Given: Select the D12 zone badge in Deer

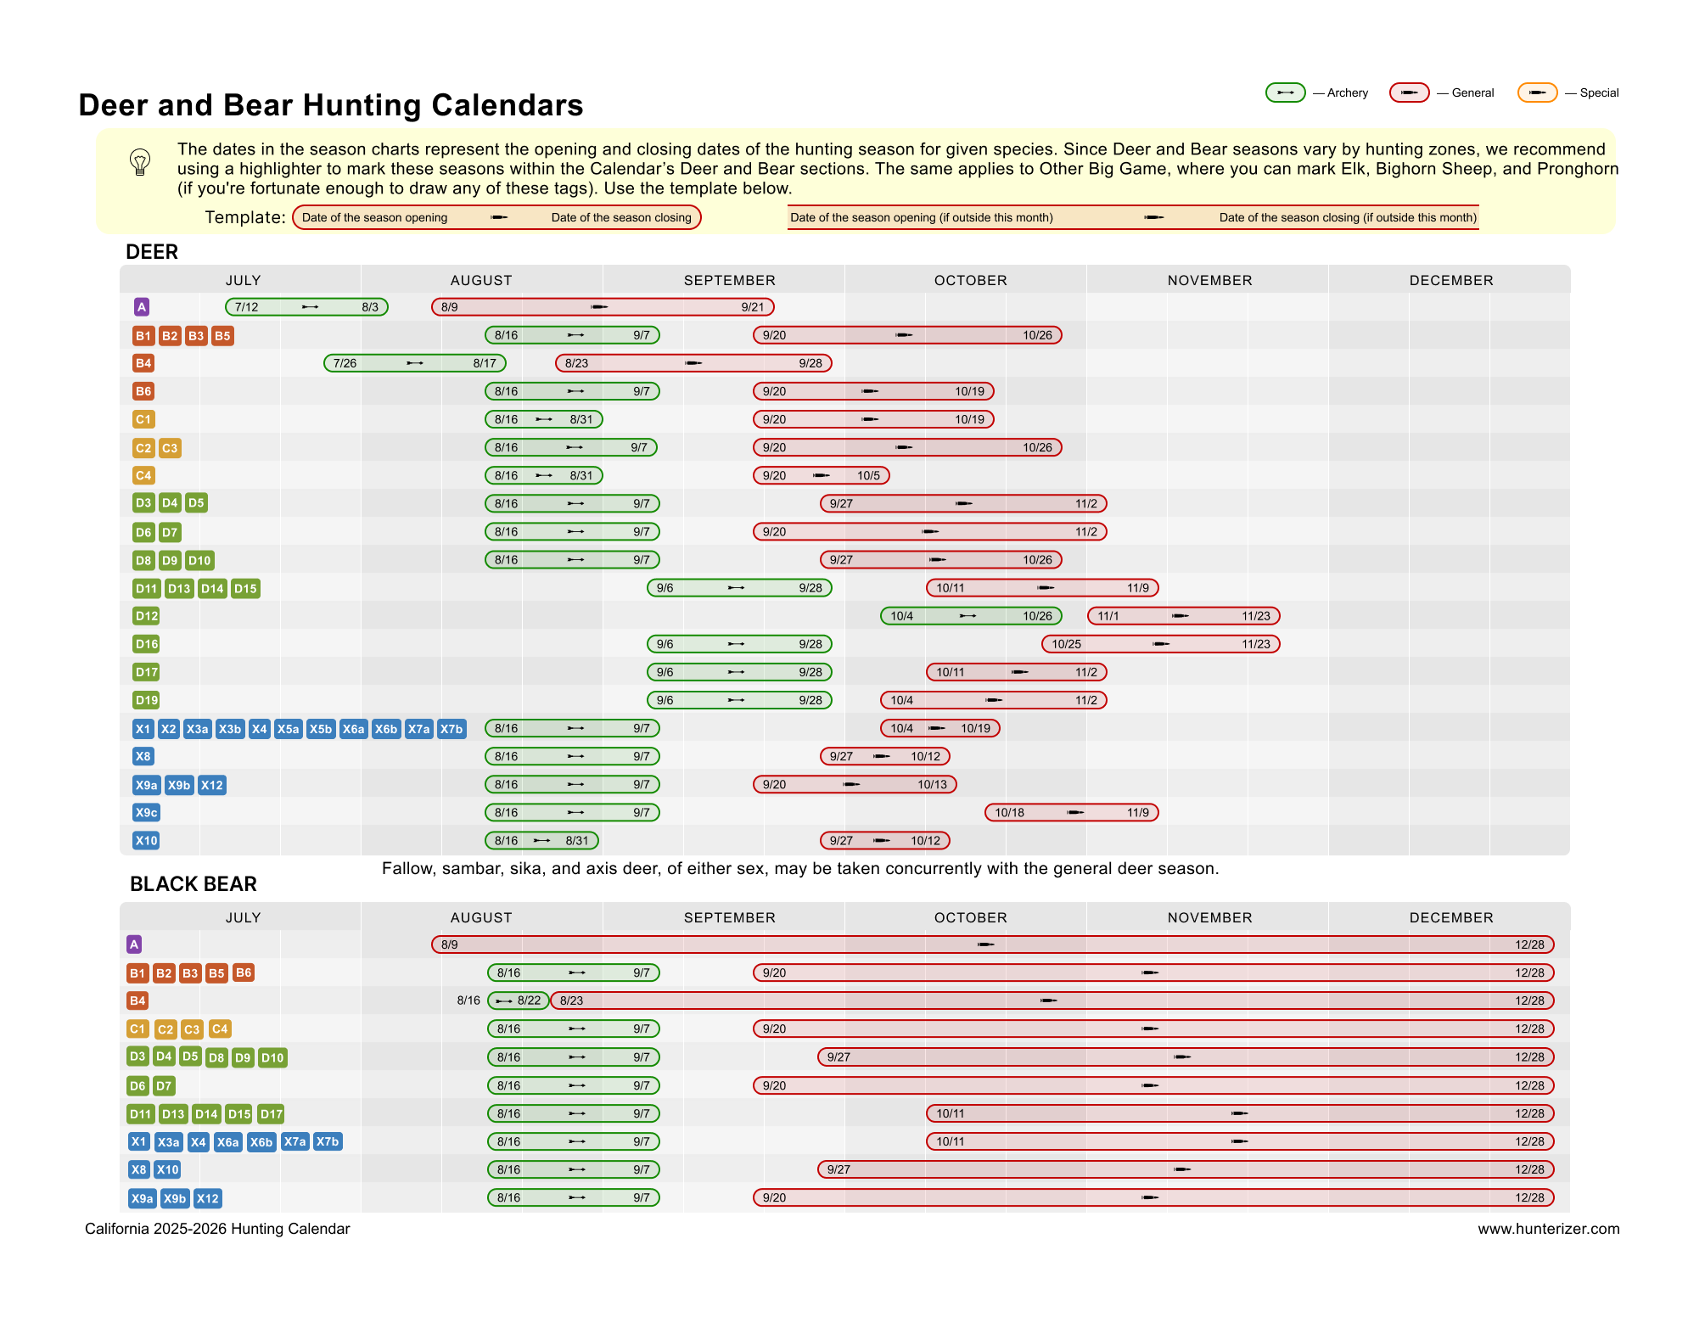Looking at the screenshot, I should tap(147, 616).
